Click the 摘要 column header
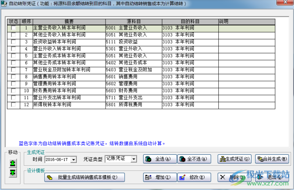The width and height of the screenshot is (294, 190). click(x=69, y=22)
